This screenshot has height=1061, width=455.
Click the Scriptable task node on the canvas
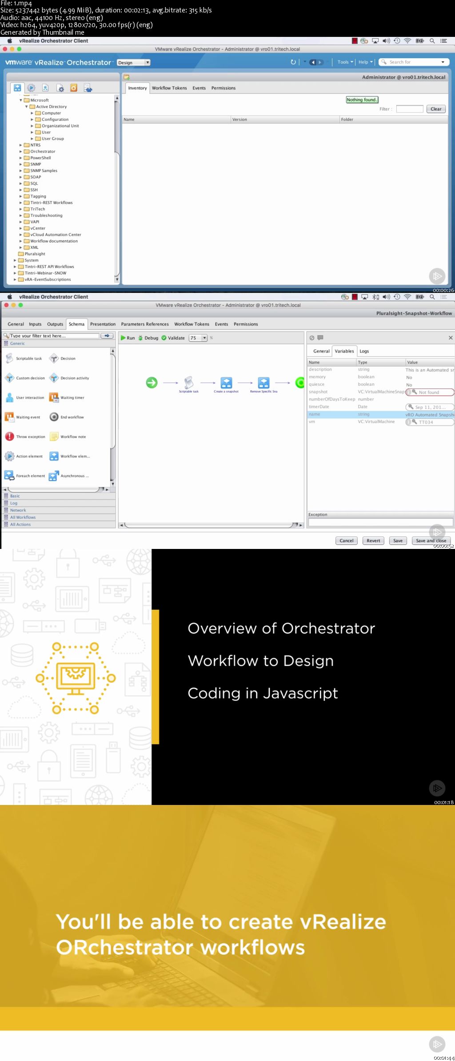tap(189, 384)
